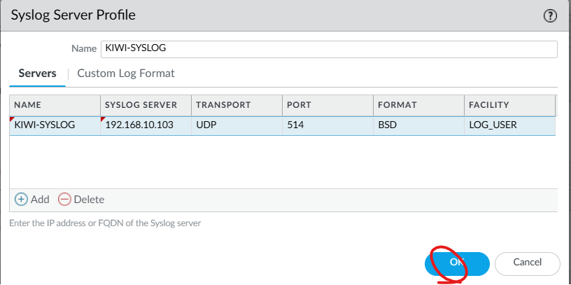This screenshot has height=285, width=571.
Task: Select the UDP transport cell
Action: [x=237, y=126]
